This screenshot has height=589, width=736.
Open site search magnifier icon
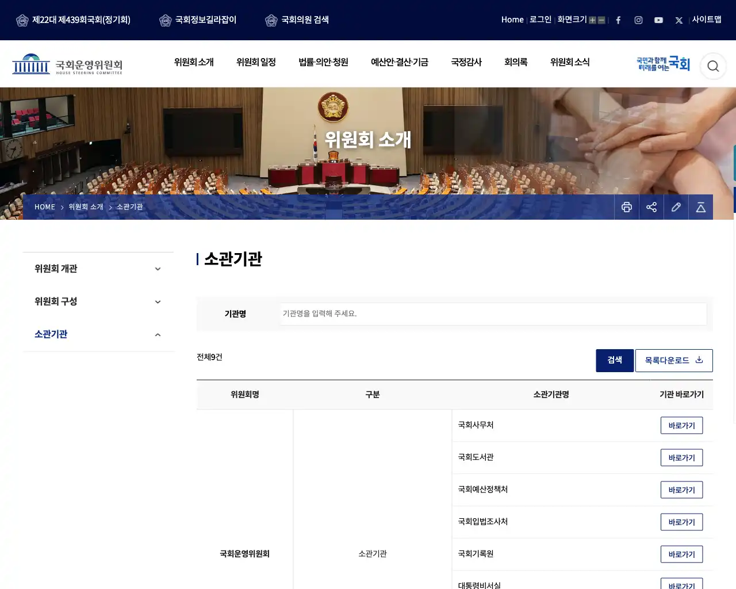[713, 66]
